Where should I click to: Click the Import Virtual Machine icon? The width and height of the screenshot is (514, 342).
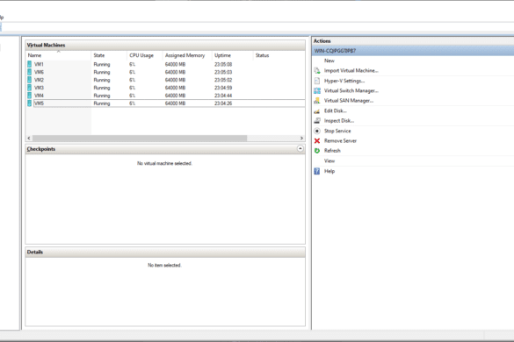(x=317, y=71)
